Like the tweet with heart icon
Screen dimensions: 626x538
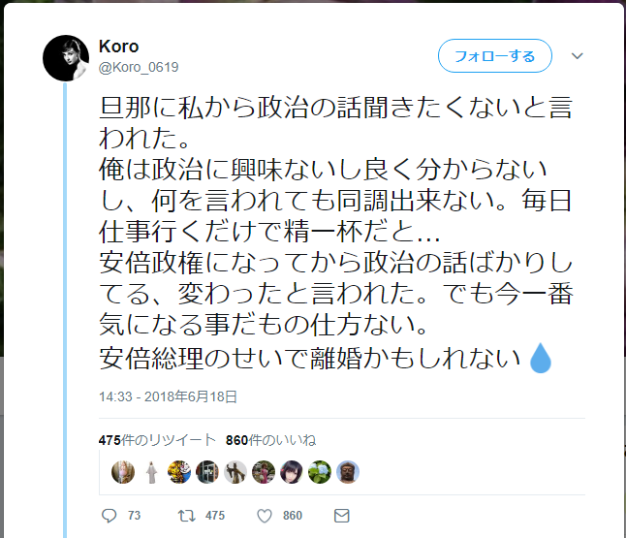click(265, 516)
